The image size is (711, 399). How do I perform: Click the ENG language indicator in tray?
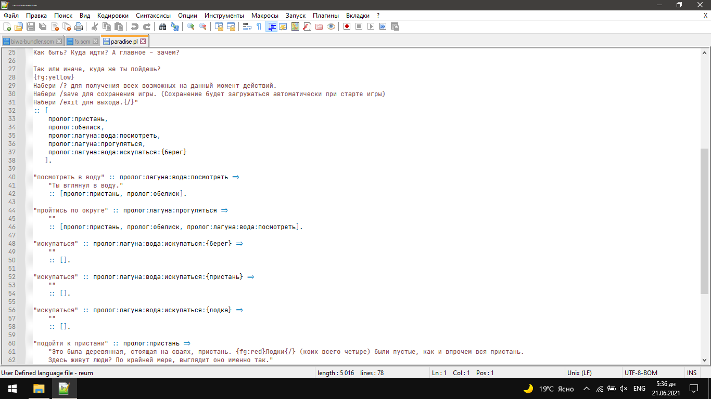click(639, 389)
